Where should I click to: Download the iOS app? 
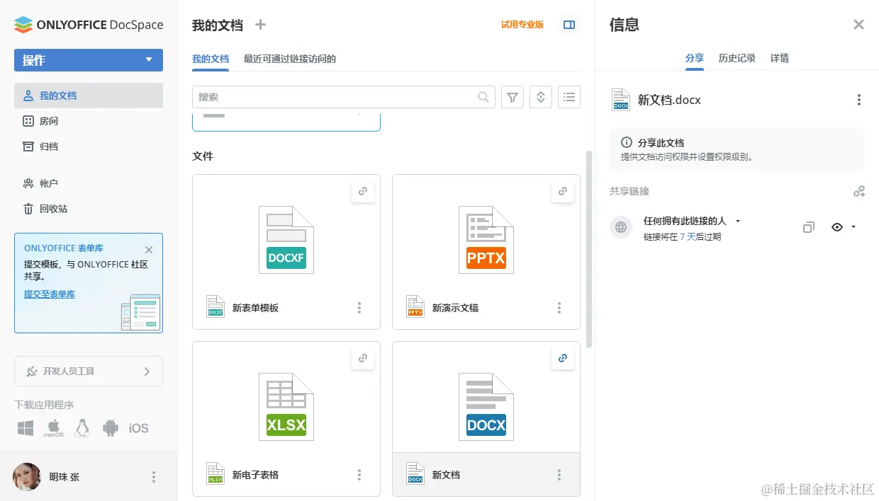pos(139,428)
